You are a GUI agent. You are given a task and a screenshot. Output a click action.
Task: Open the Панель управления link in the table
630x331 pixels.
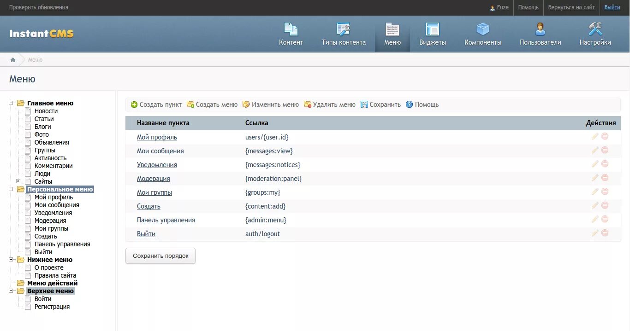coord(166,220)
